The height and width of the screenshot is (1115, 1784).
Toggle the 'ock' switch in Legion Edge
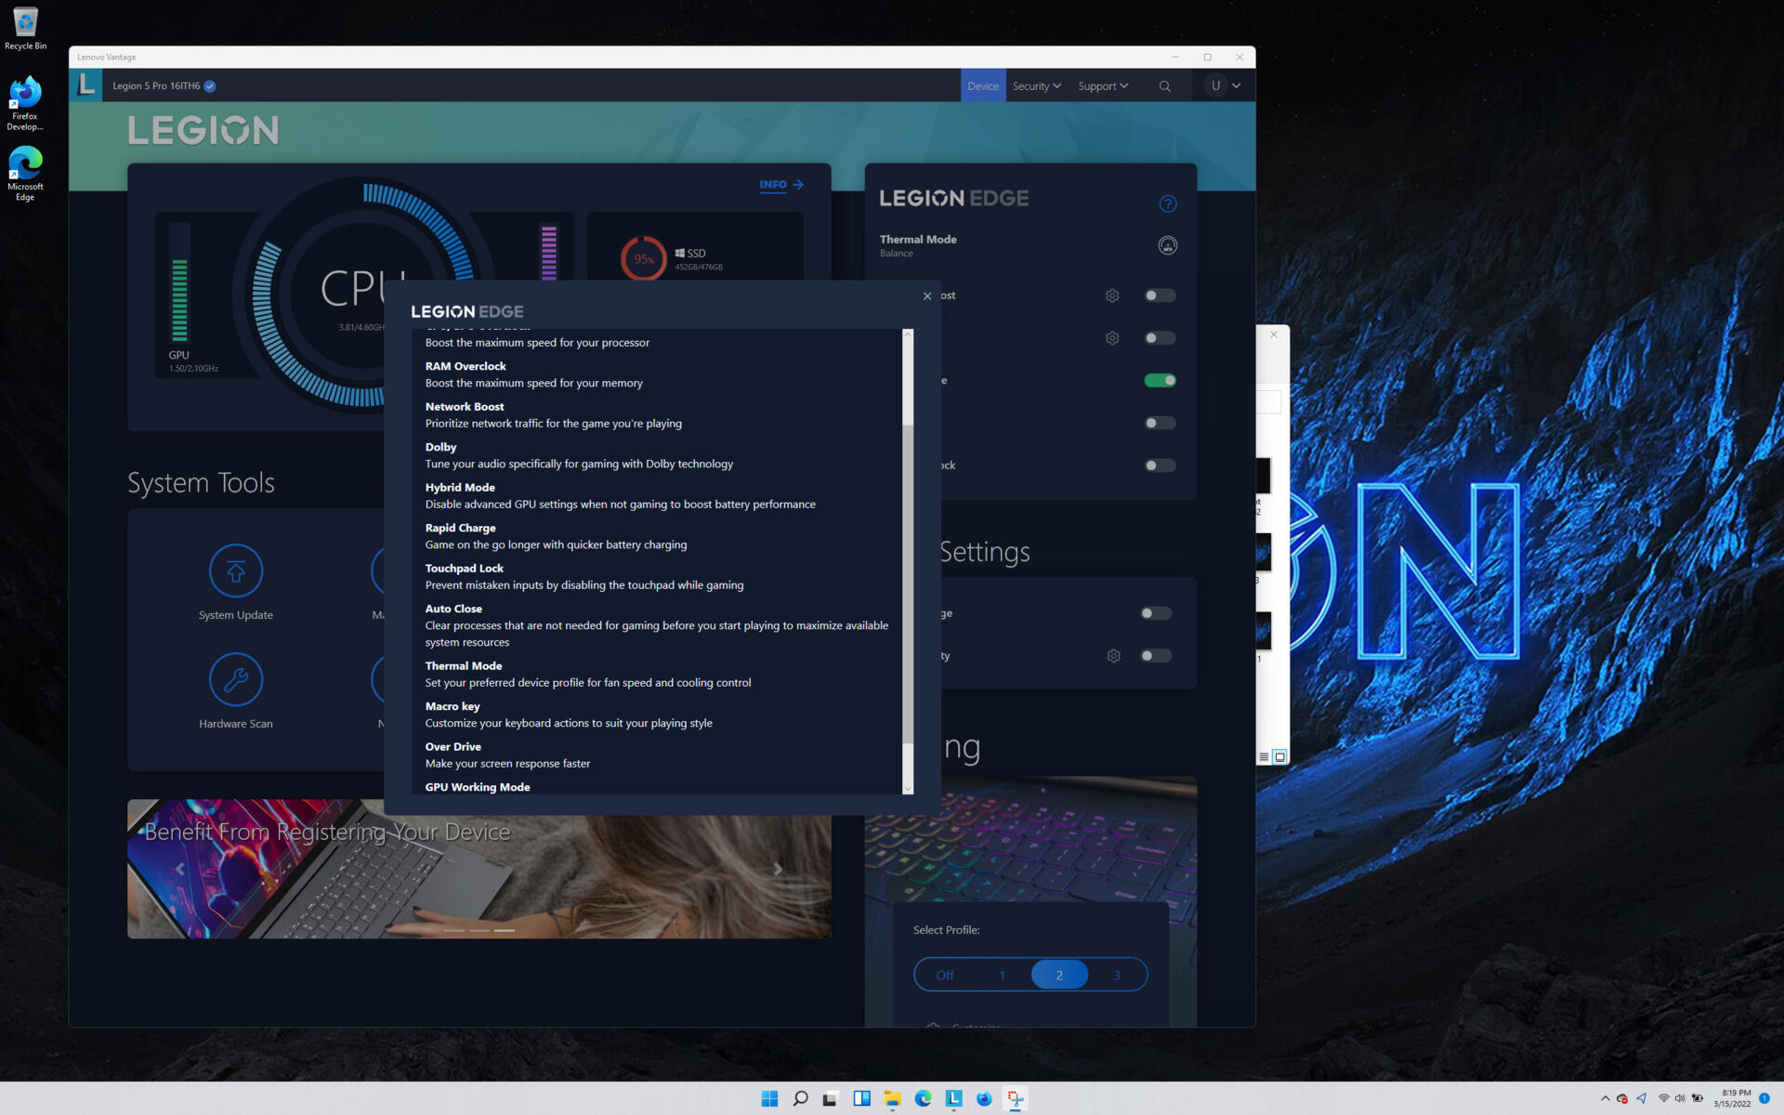pos(1160,466)
